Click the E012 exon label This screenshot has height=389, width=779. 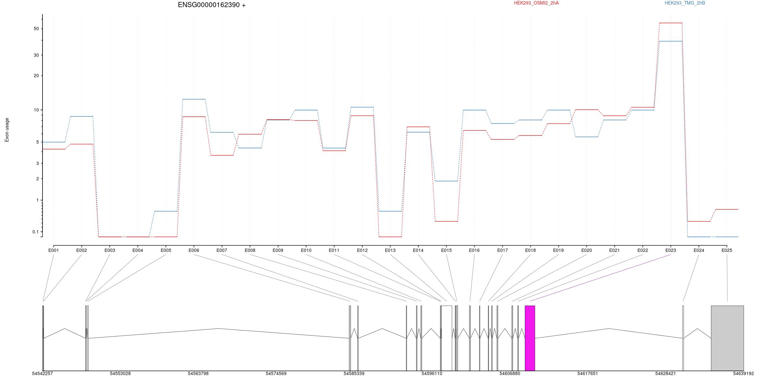click(362, 250)
